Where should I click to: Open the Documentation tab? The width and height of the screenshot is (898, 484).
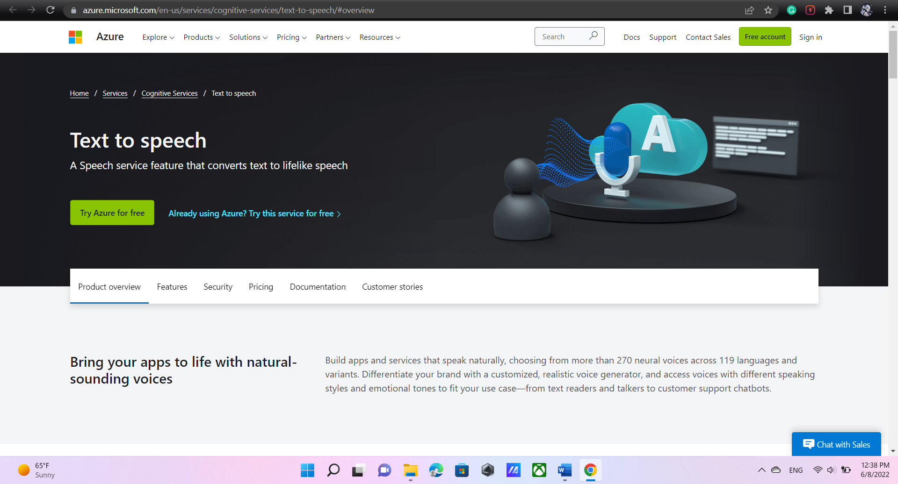(318, 287)
